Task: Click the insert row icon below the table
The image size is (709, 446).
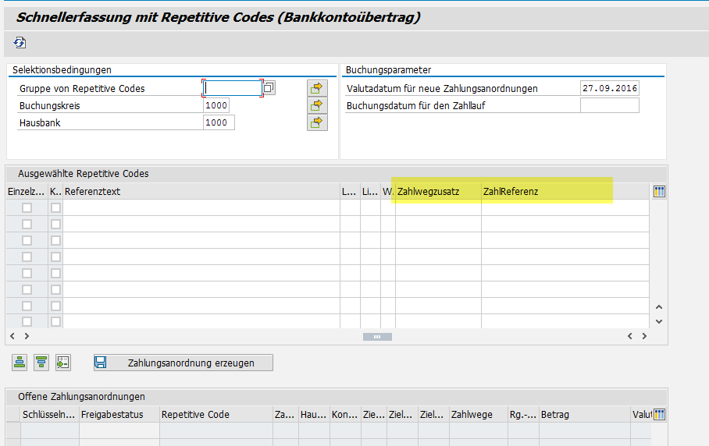Action: click(63, 362)
